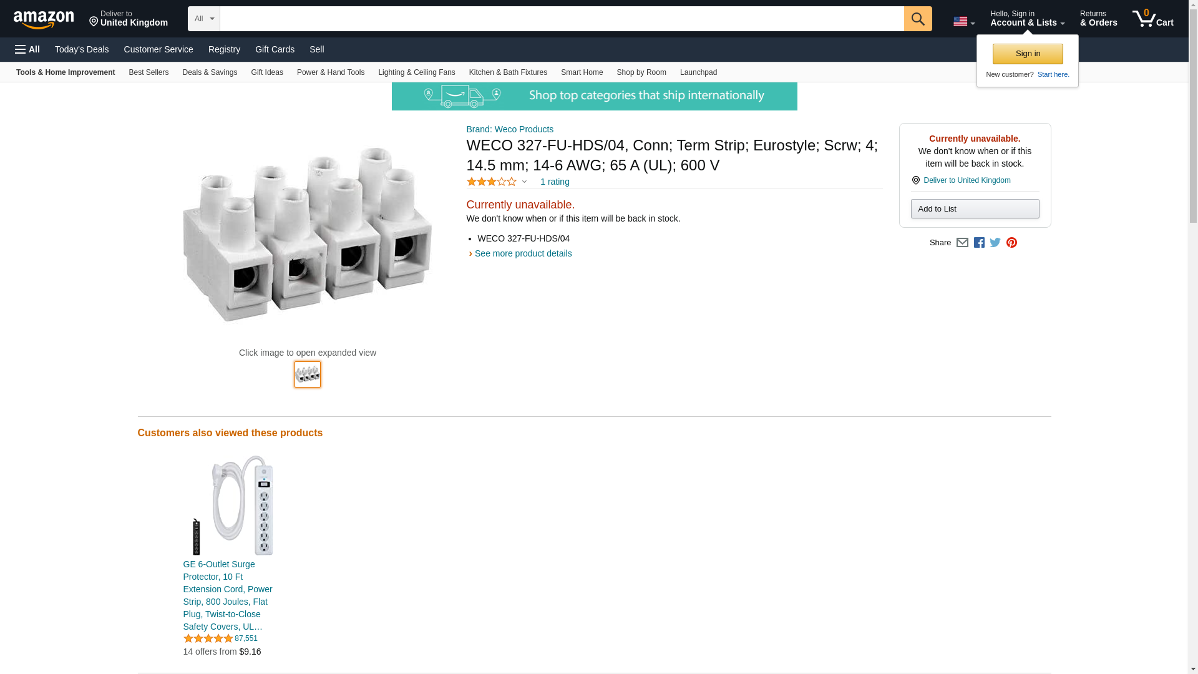
Task: Share product on Pinterest icon
Action: point(1011,243)
